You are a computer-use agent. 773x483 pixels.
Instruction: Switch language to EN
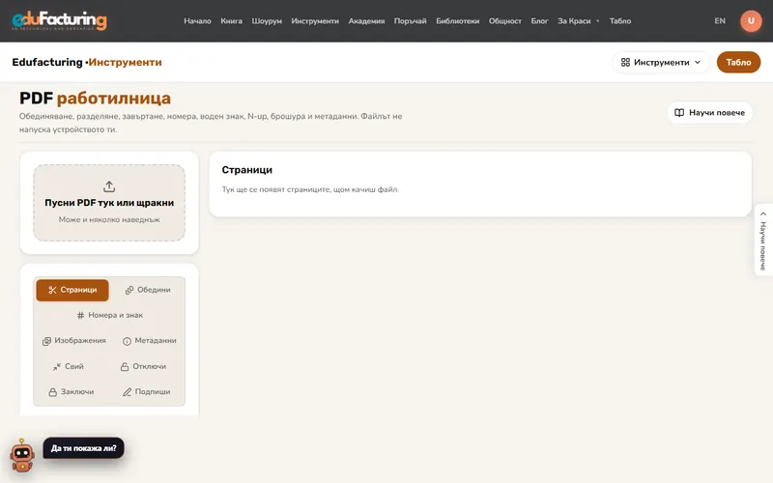click(x=720, y=20)
